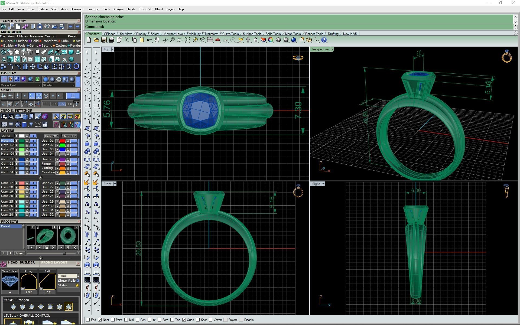Click Edit under the Rail profile
Screen dimensions: 520x325
(47, 292)
